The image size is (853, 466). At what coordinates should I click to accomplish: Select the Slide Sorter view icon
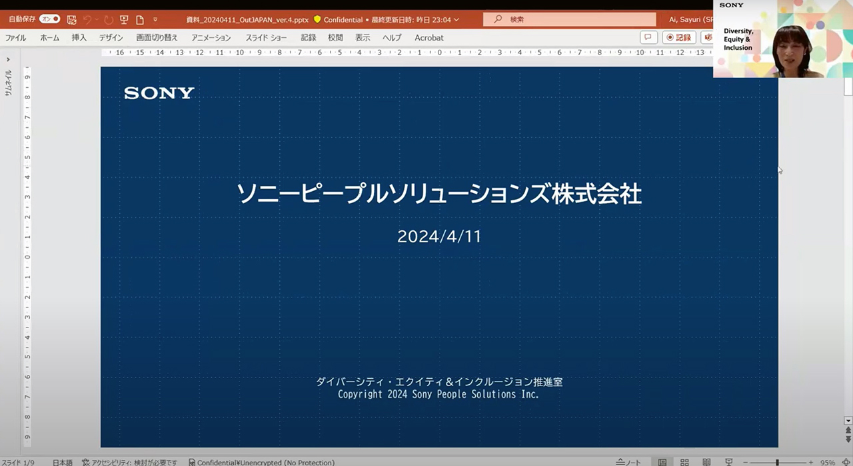point(684,462)
